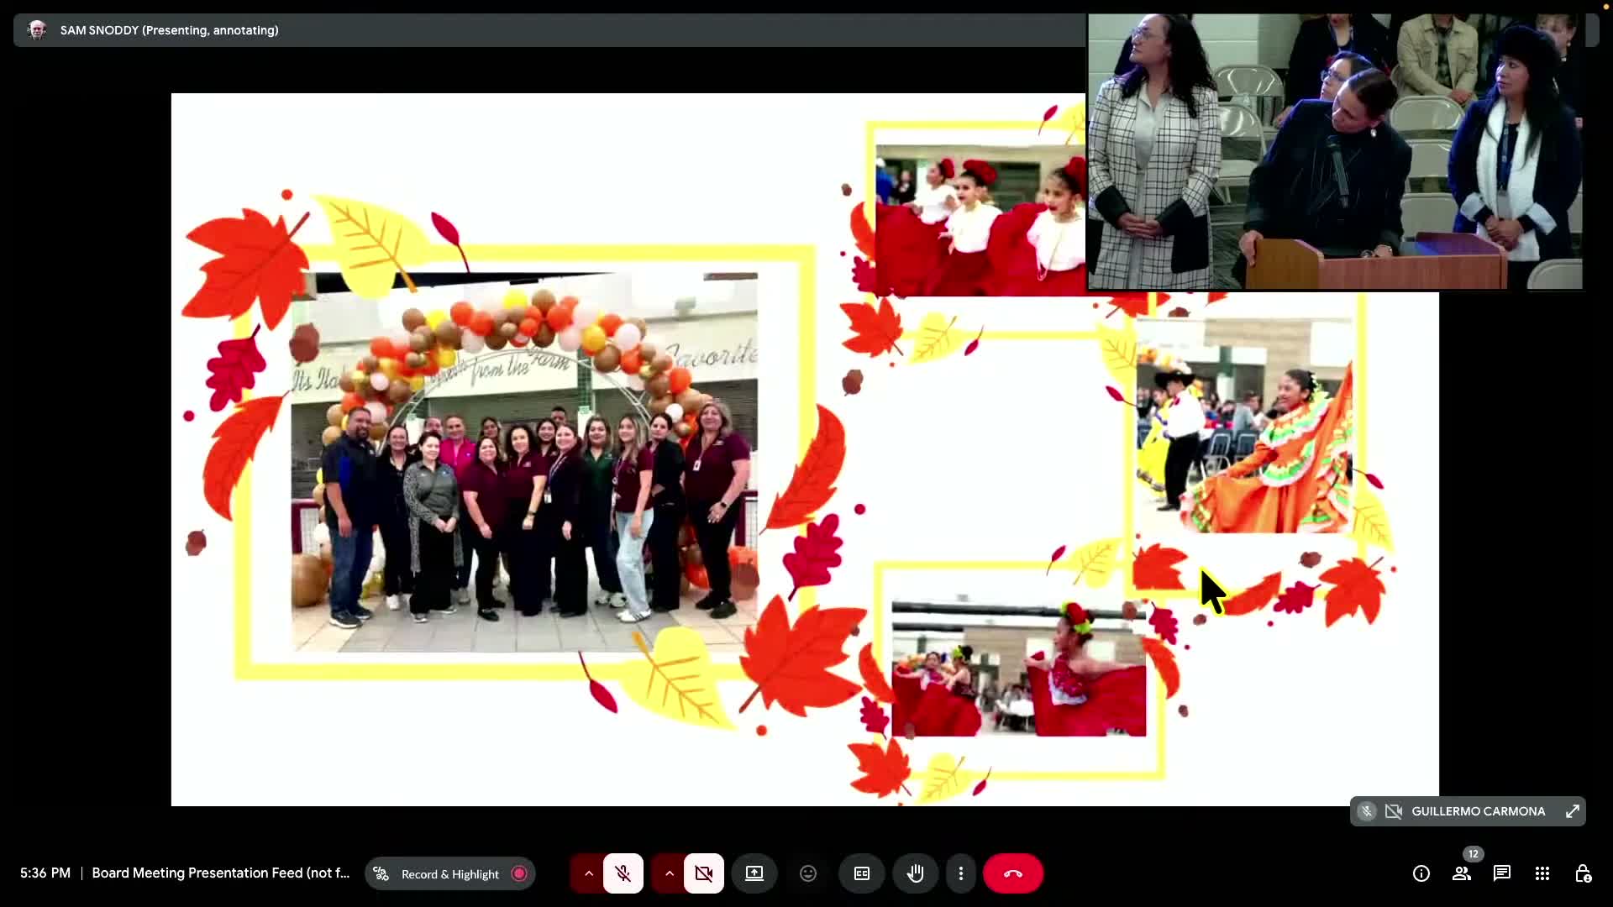Open the chat panel

click(1502, 873)
